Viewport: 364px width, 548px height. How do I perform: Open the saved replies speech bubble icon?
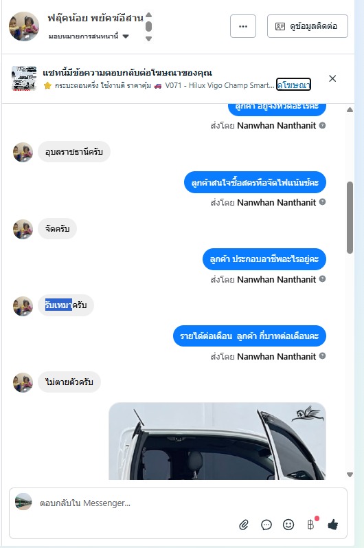point(266,525)
